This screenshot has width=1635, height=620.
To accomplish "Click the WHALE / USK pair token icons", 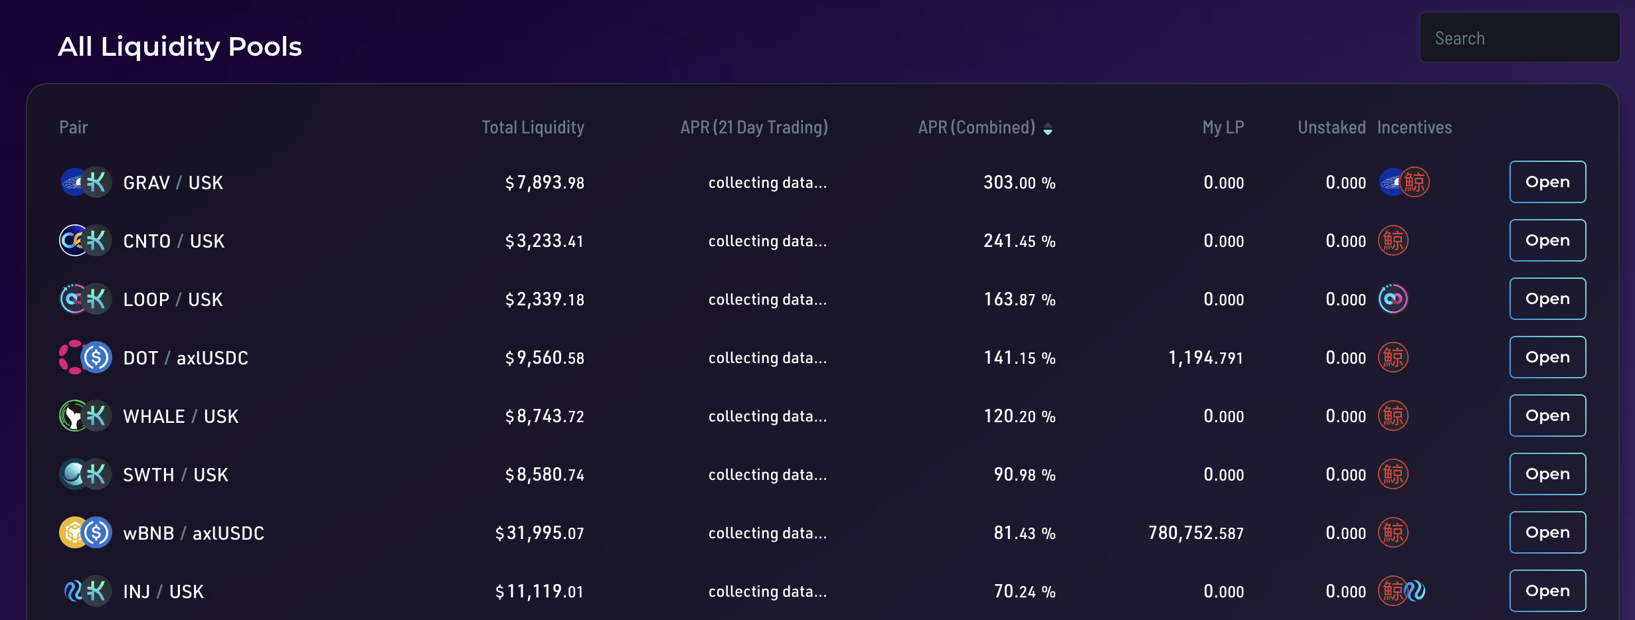I will tap(86, 416).
